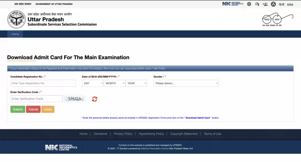Click the Swachh Bharat spectacles logo
Viewport: 301px width, 162px height.
coord(278,20)
